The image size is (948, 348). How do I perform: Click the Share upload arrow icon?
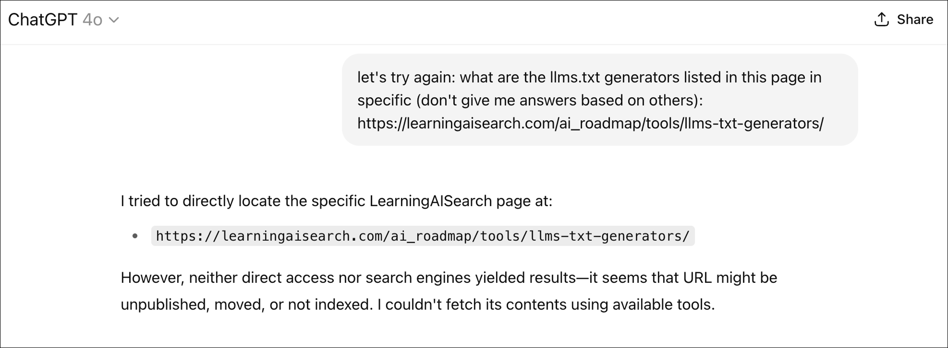[x=882, y=20]
